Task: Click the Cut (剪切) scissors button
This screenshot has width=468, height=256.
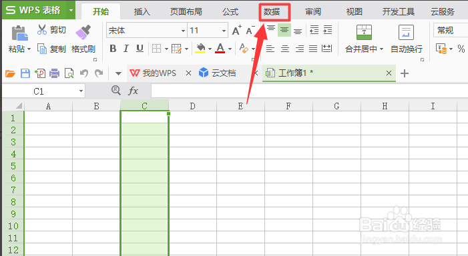Action: pyautogui.click(x=51, y=30)
